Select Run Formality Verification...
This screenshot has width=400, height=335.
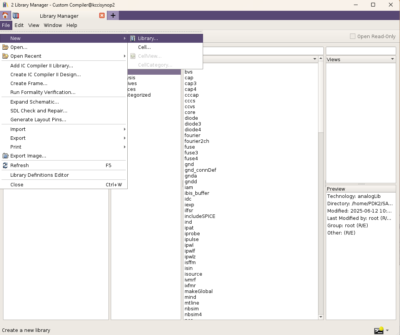tap(64, 92)
